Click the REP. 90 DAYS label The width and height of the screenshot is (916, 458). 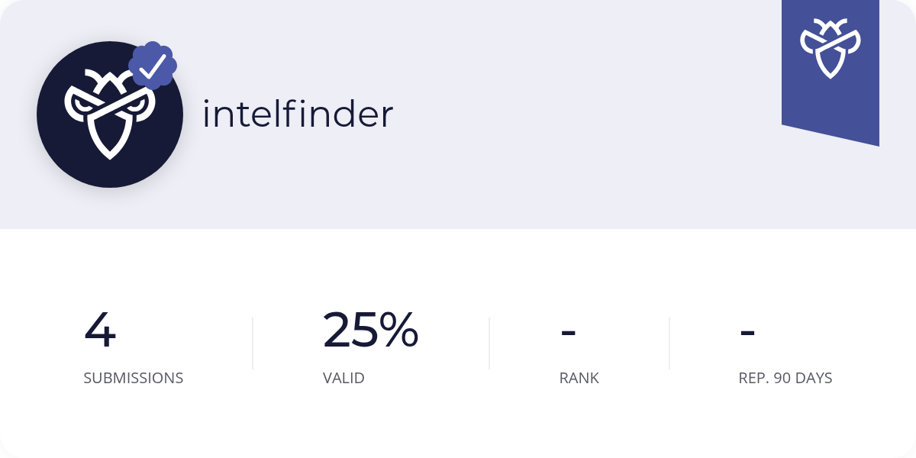pos(785,378)
